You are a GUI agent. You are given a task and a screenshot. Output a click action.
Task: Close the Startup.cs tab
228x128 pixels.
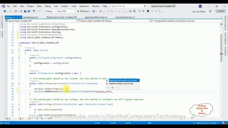point(21,17)
